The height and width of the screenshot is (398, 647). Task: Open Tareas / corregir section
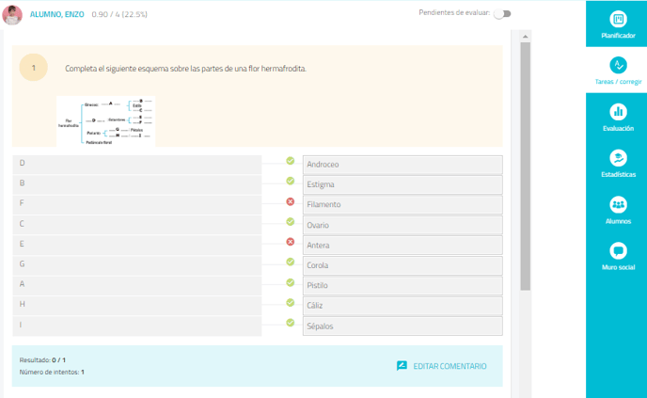pyautogui.click(x=618, y=71)
